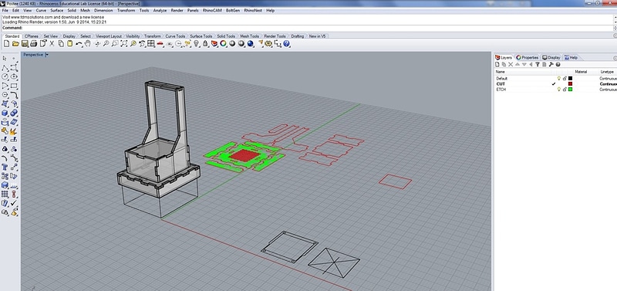The image size is (617, 291).
Task: Select the Default layer name
Action: coord(502,79)
